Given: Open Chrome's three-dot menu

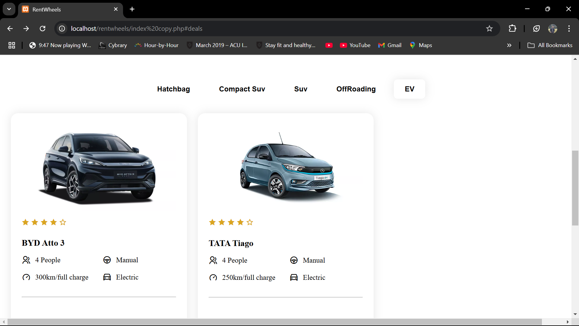Looking at the screenshot, I should (x=569, y=29).
